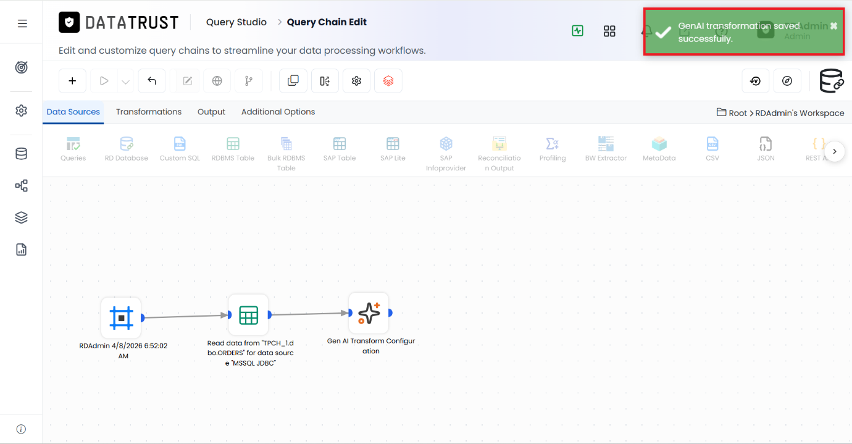Open the hamburger menu in the sidebar

coord(22,23)
